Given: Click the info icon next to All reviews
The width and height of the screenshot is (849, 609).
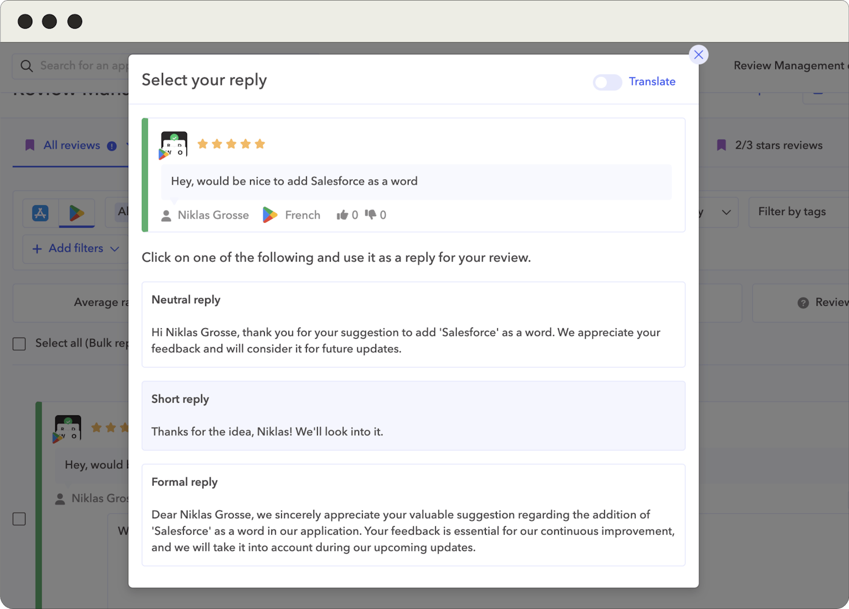Looking at the screenshot, I should [x=112, y=146].
